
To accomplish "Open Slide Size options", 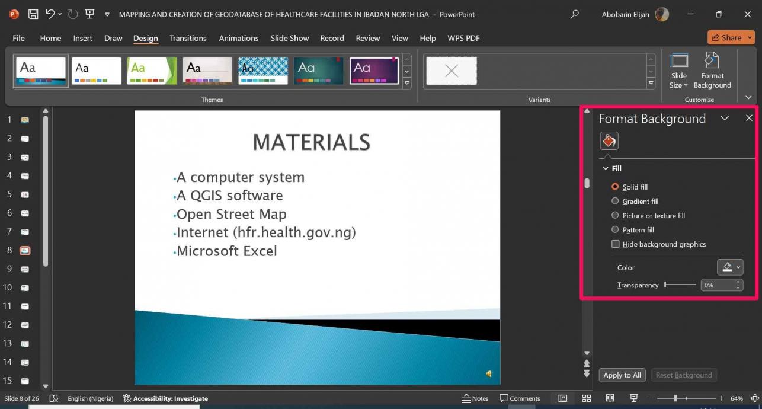I will (x=679, y=71).
